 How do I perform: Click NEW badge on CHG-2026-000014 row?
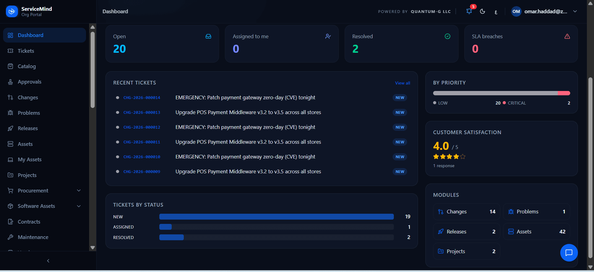coord(400,98)
